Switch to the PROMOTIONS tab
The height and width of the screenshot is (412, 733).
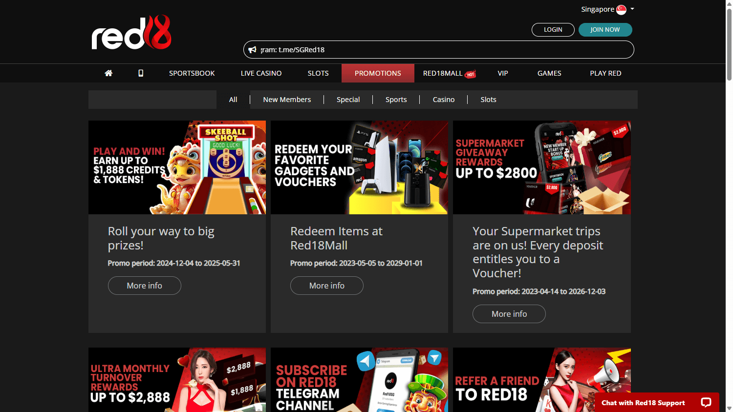pyautogui.click(x=378, y=73)
